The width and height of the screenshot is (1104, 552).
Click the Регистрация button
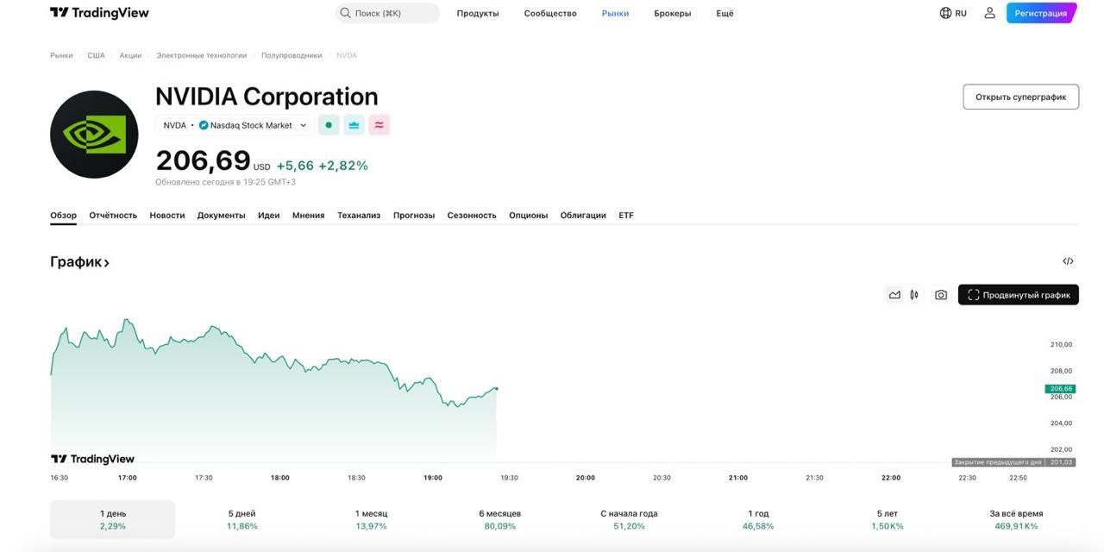(1040, 13)
